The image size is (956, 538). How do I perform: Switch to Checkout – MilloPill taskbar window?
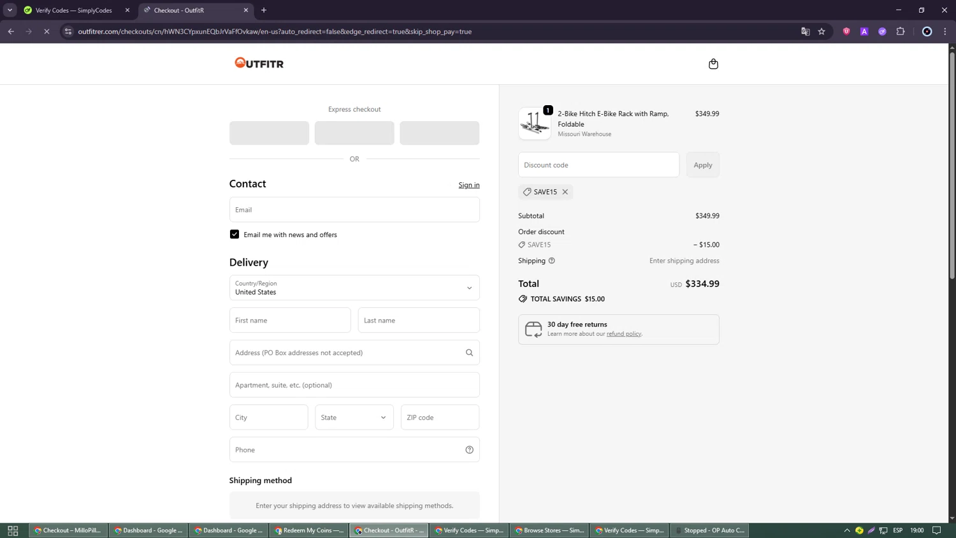(x=68, y=530)
